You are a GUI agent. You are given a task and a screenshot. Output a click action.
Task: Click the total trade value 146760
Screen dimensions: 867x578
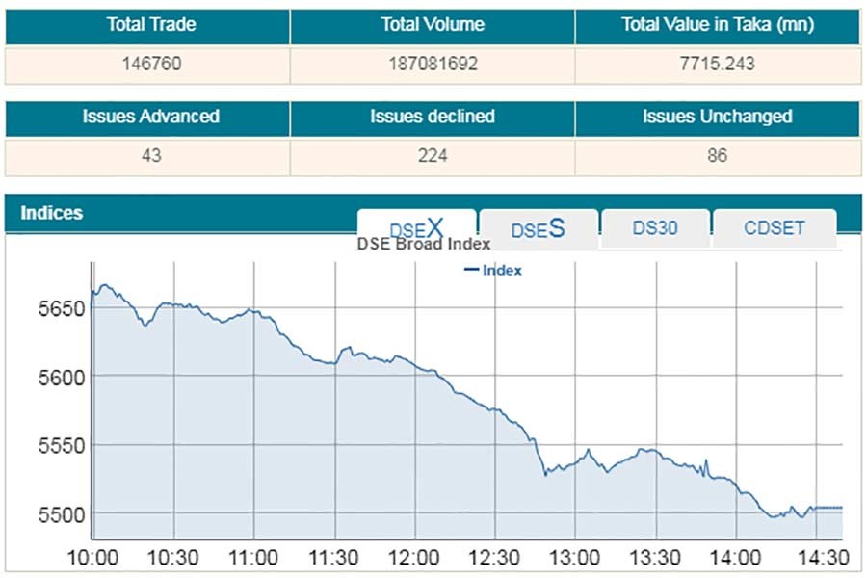[146, 64]
